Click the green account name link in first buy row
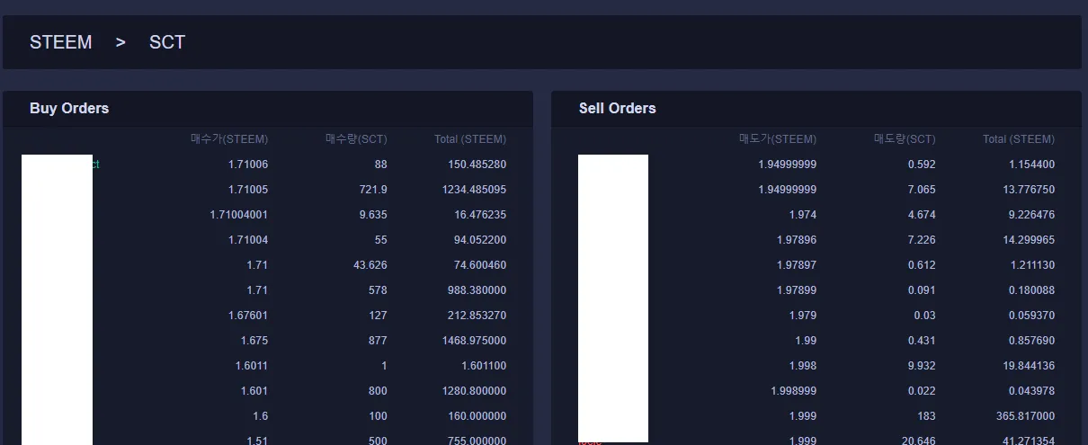 95,165
